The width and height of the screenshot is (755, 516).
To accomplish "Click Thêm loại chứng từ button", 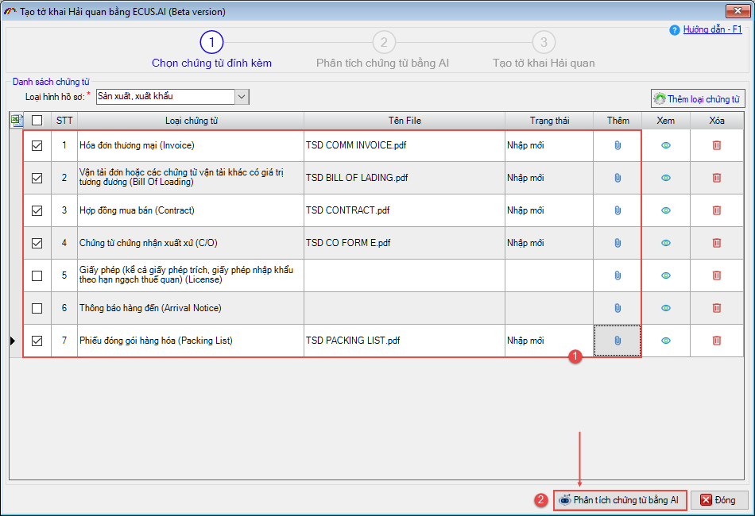I will click(698, 99).
